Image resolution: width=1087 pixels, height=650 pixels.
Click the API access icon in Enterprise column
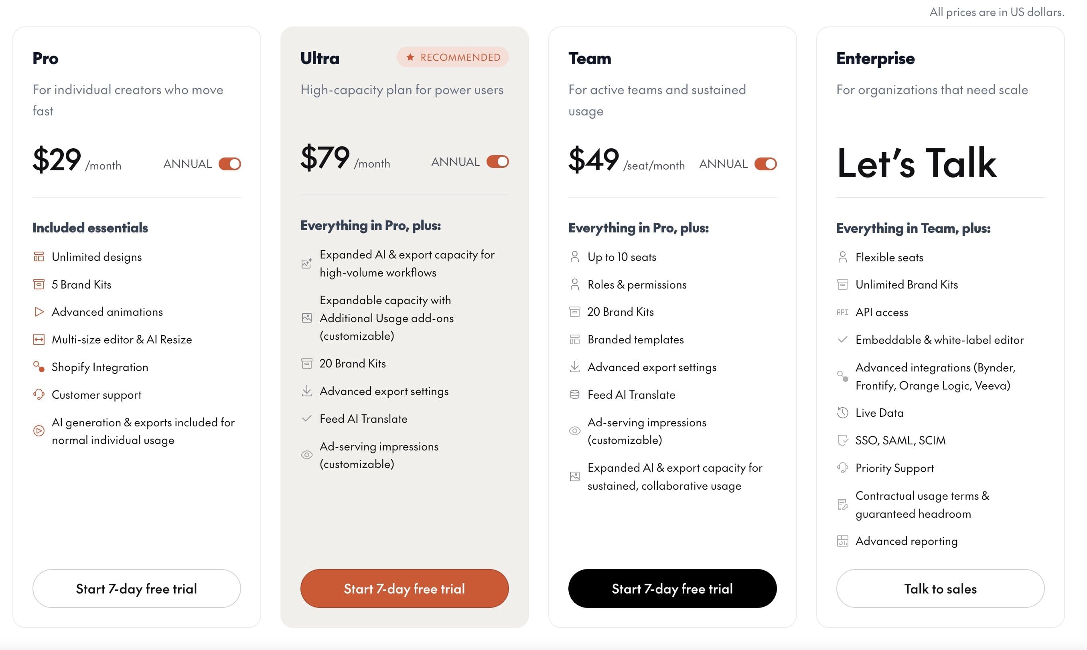(842, 312)
